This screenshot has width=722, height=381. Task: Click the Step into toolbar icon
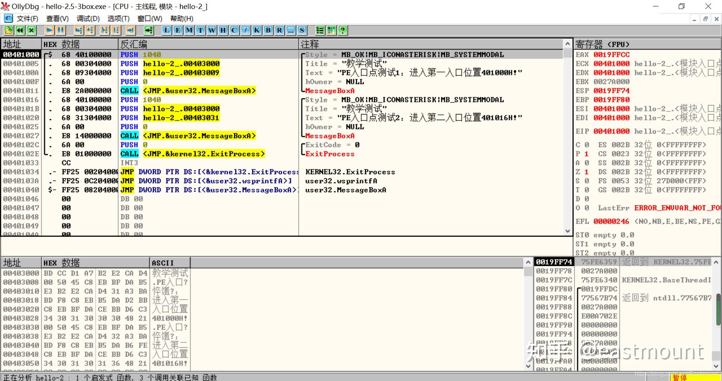(x=79, y=30)
